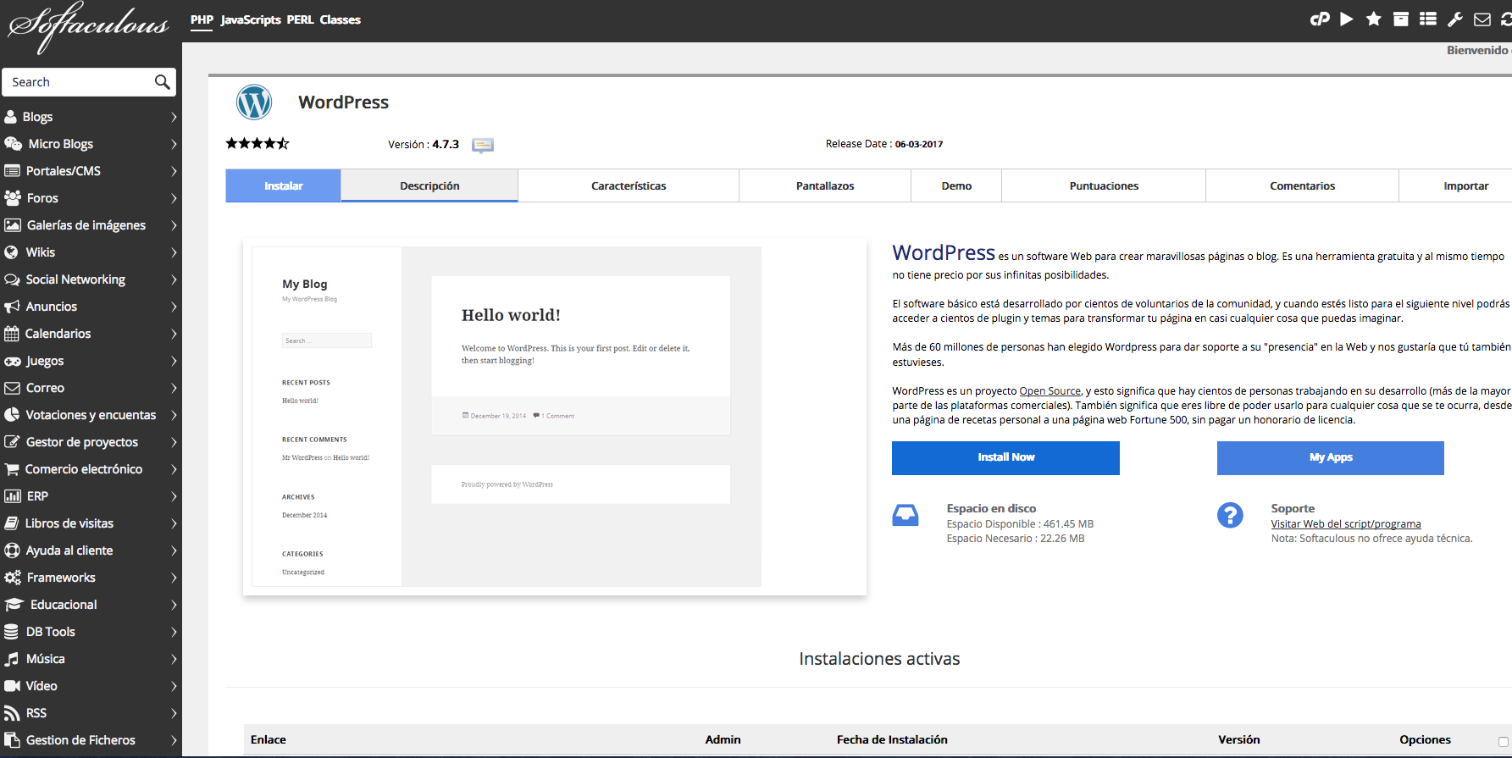Click the search magnifier icon
Viewport: 1512px width, 758px height.
[162, 81]
